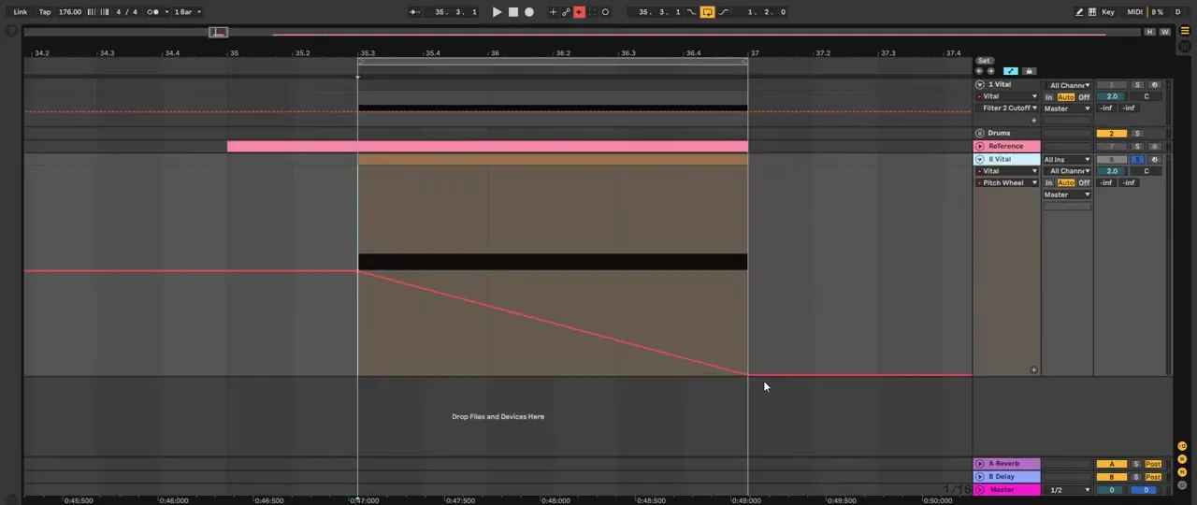1197x505 pixels.
Task: Click the red Re-enable Automation icon
Action: pyautogui.click(x=579, y=12)
